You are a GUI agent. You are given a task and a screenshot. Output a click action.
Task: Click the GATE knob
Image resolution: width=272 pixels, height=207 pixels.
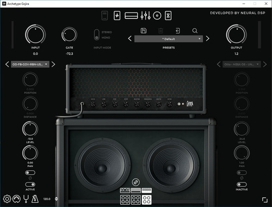coord(69,34)
